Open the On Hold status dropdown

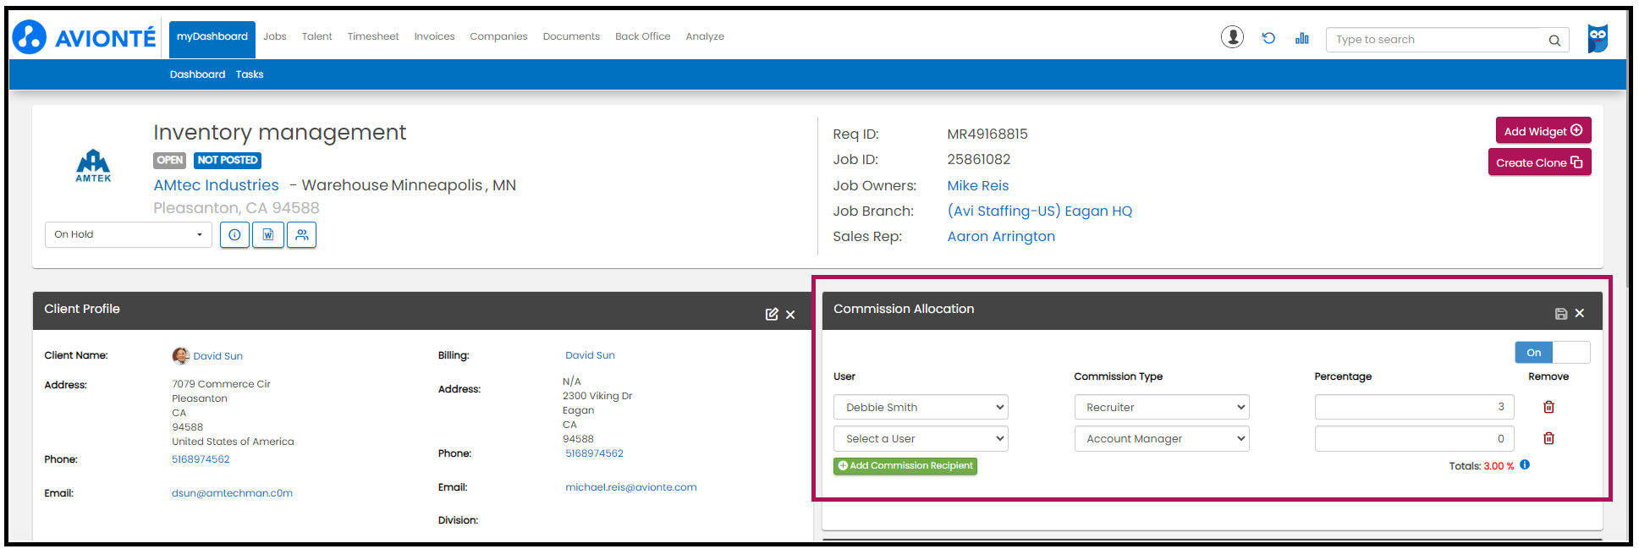click(128, 235)
